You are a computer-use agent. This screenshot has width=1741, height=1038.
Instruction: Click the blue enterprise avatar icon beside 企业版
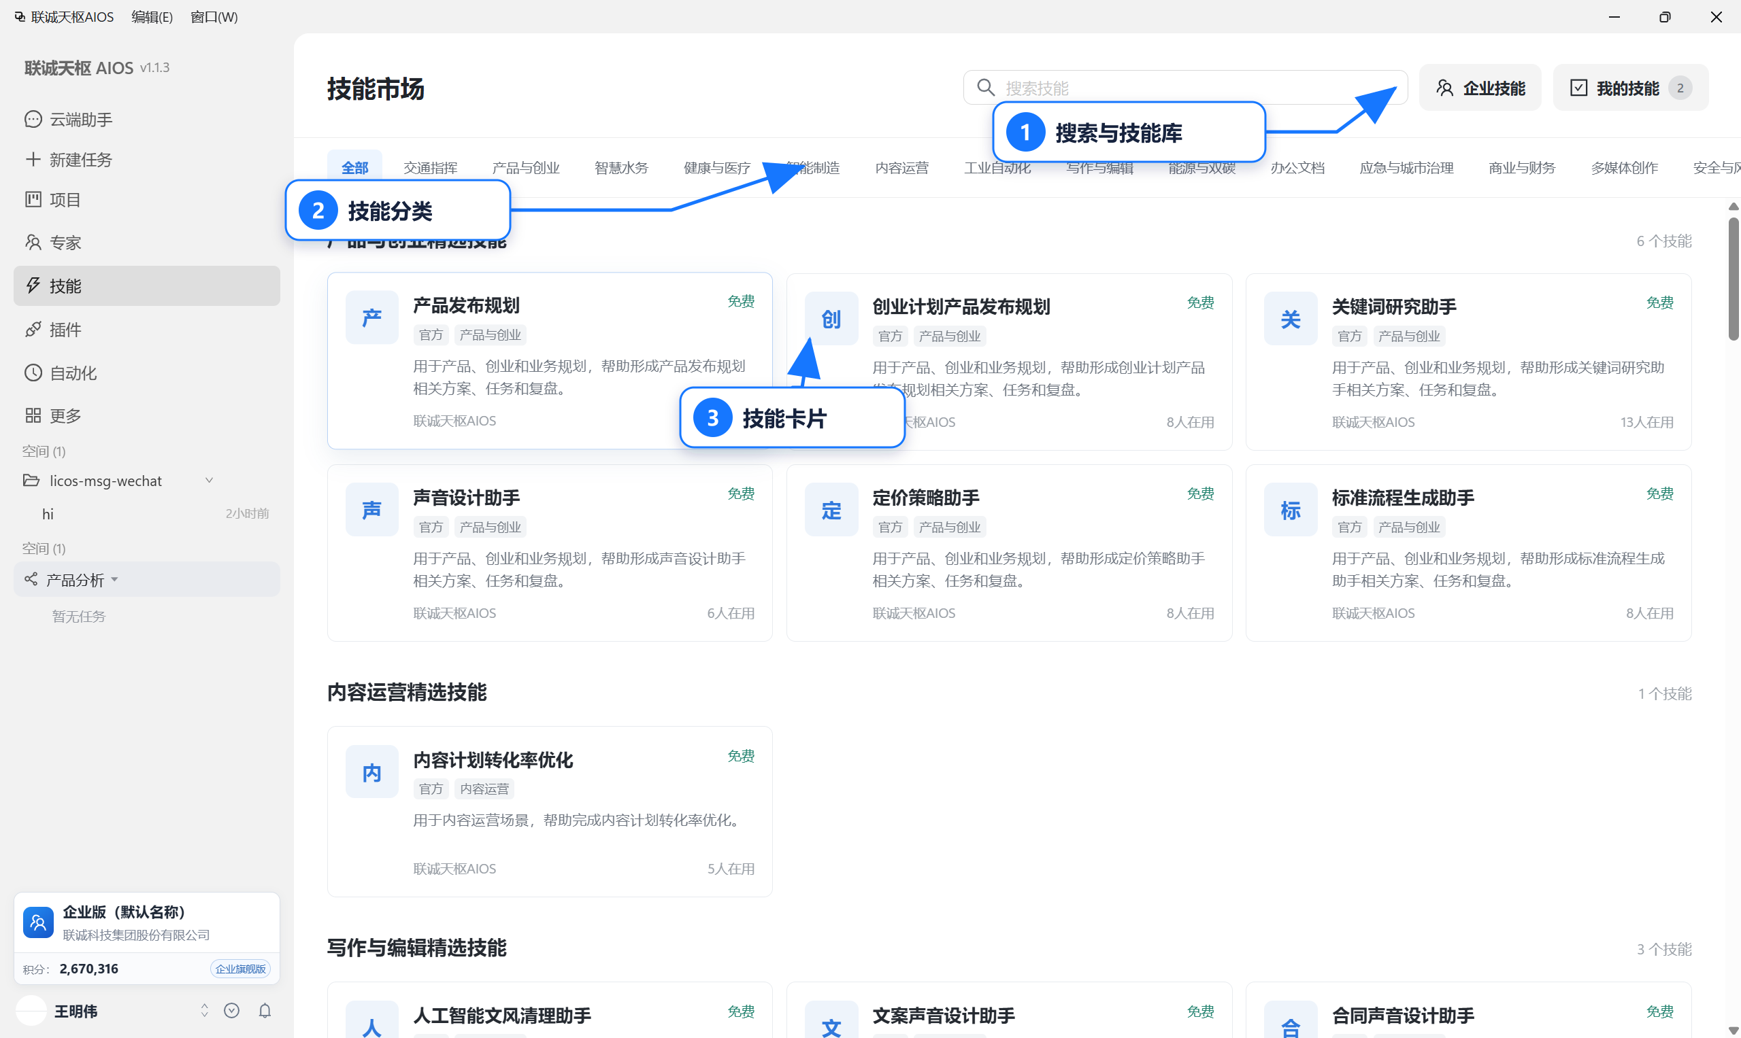point(39,922)
